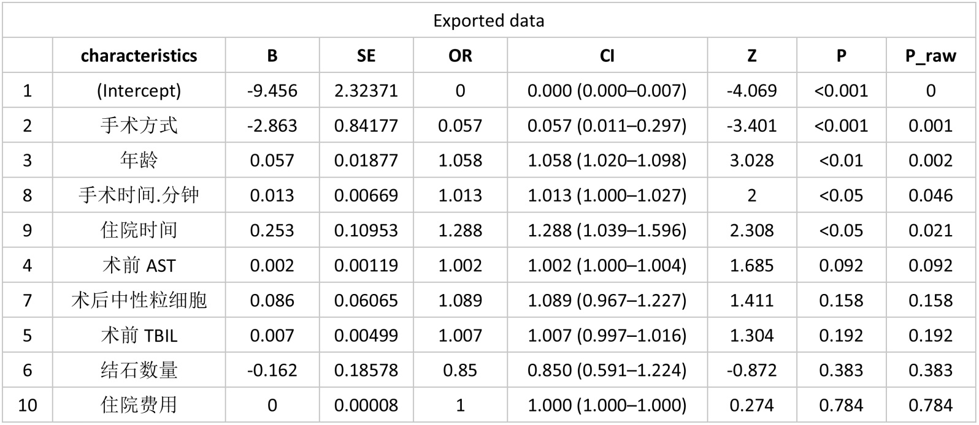The width and height of the screenshot is (979, 425).
Task: Click the '手术时间.分钟' cell
Action: tap(139, 195)
